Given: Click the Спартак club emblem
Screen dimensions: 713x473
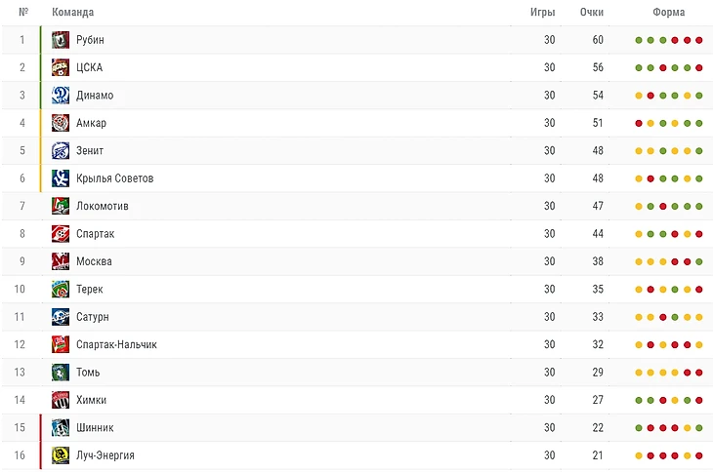Looking at the screenshot, I should click(x=60, y=234).
